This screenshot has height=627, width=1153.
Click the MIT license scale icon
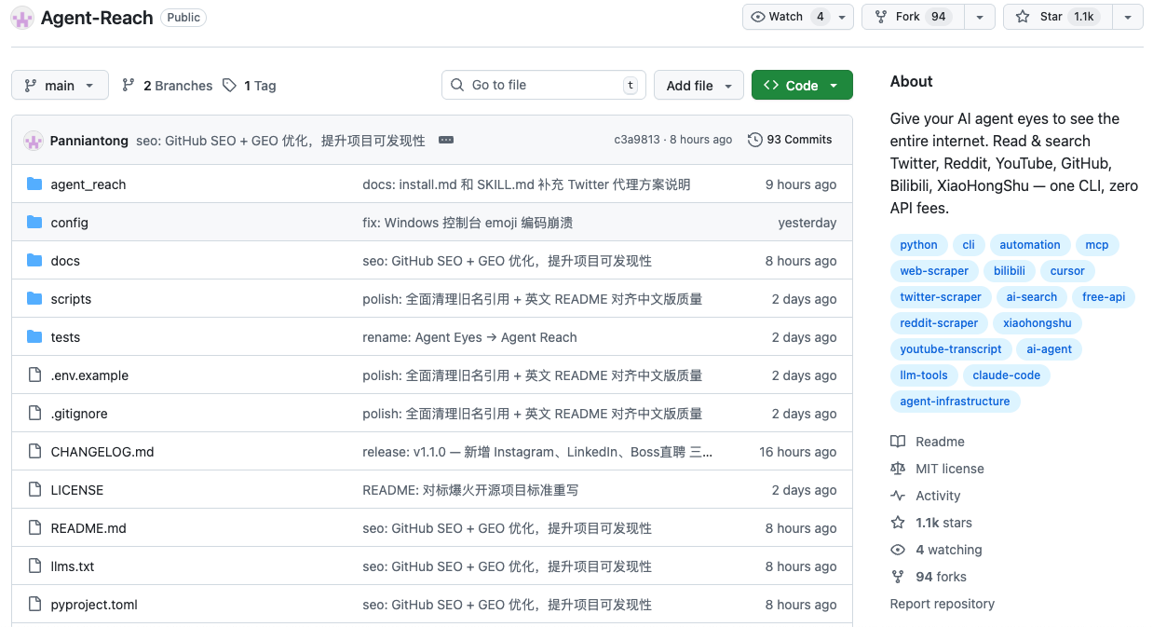(898, 469)
